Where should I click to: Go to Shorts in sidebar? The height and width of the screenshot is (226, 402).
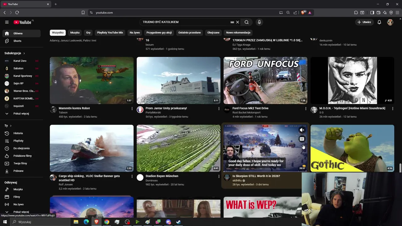coord(21,41)
